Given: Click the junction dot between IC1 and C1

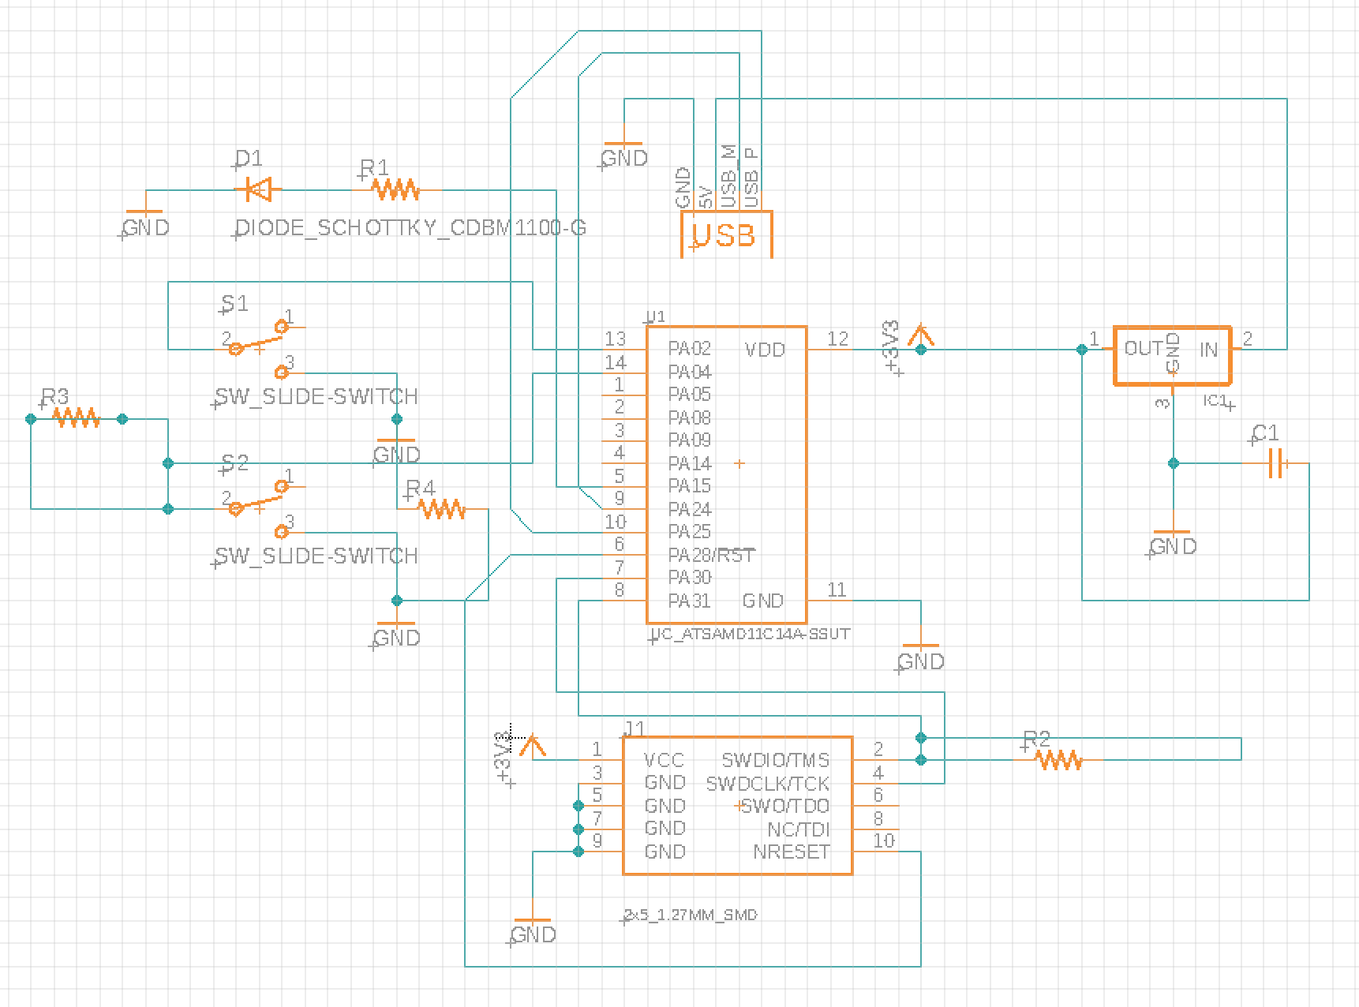Looking at the screenshot, I should [x=1174, y=463].
